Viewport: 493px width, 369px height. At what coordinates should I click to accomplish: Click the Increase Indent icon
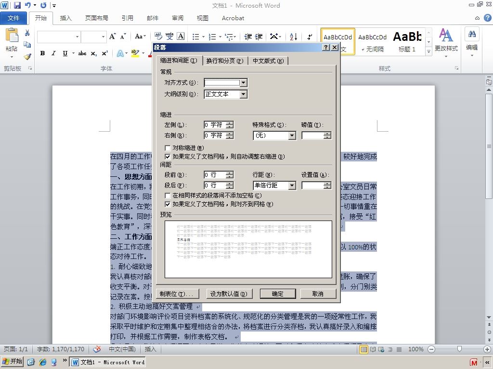(259, 37)
